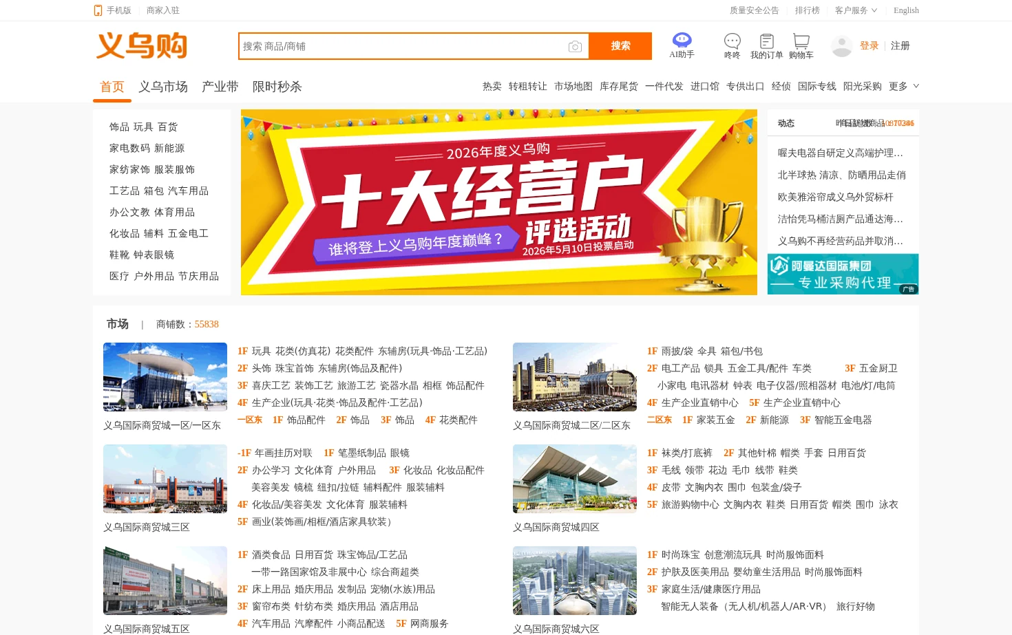Click the 义乌购 site logo
Image resolution: width=1012 pixels, height=635 pixels.
[142, 45]
